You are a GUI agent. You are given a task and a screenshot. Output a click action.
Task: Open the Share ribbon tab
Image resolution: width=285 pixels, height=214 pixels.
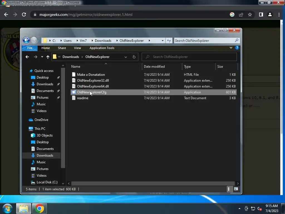[x=62, y=48]
